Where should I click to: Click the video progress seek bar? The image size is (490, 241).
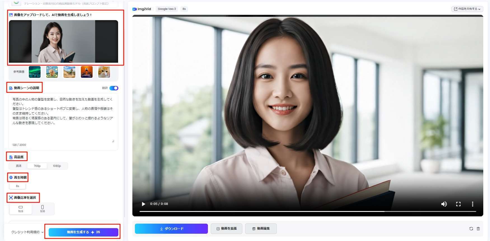[x=307, y=212]
